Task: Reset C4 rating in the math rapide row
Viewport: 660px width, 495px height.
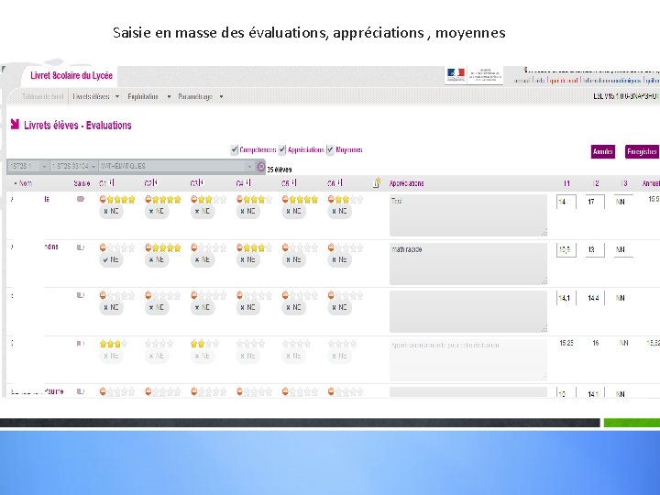Action: (239, 247)
